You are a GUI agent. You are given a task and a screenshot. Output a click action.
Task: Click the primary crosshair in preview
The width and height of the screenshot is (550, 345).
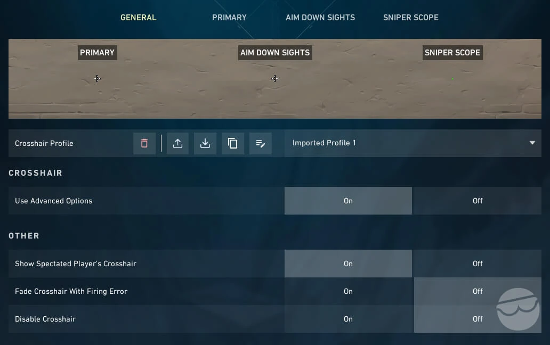coord(97,78)
